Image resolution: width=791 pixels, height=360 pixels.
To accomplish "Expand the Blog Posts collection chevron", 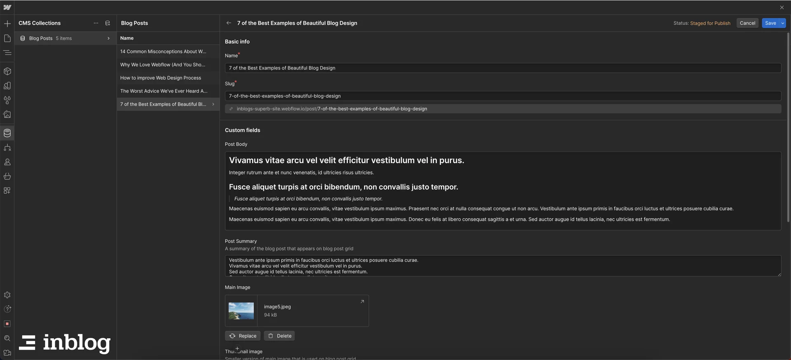I will 108,38.
